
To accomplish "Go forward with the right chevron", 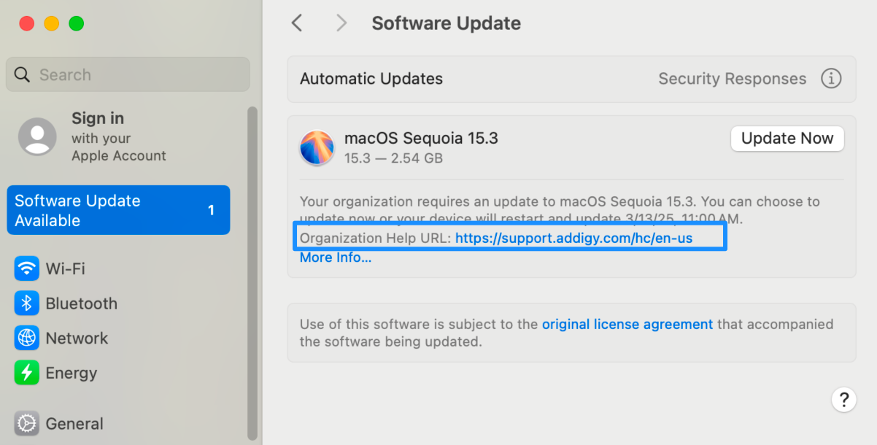I will [x=341, y=23].
